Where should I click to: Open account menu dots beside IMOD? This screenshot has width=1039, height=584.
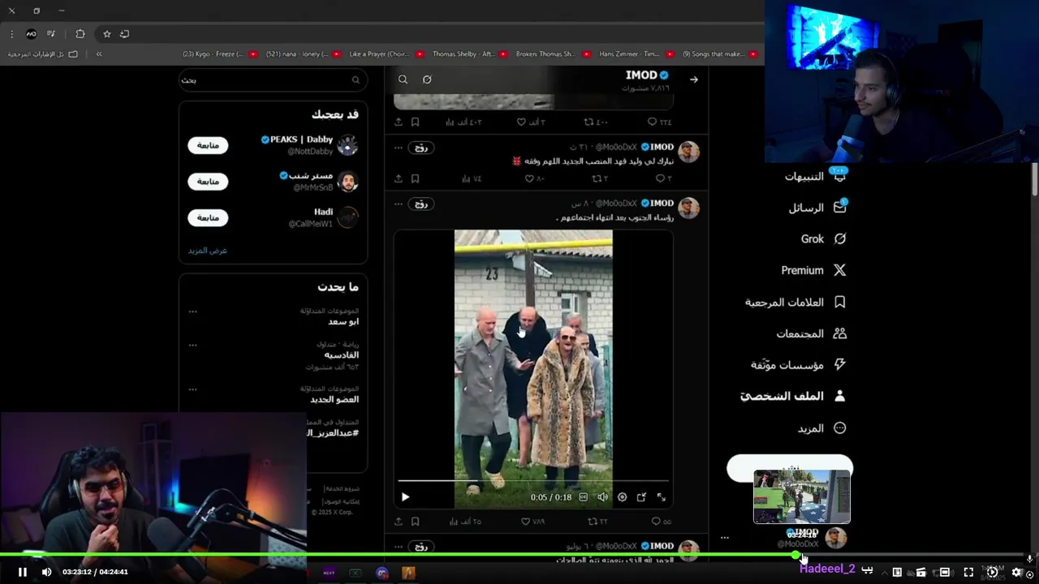coord(725,538)
